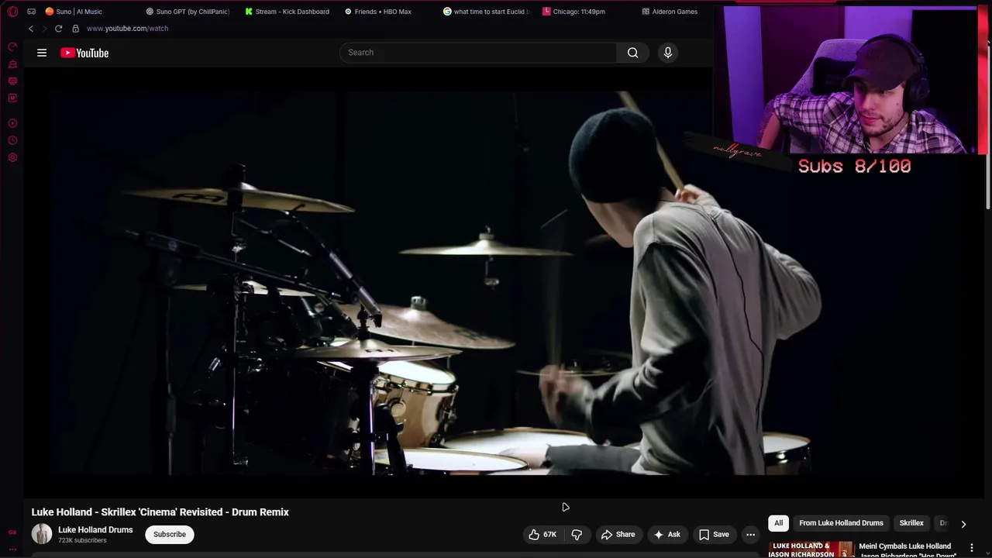Open options for Meinl Cymbals suggestion

[971, 548]
